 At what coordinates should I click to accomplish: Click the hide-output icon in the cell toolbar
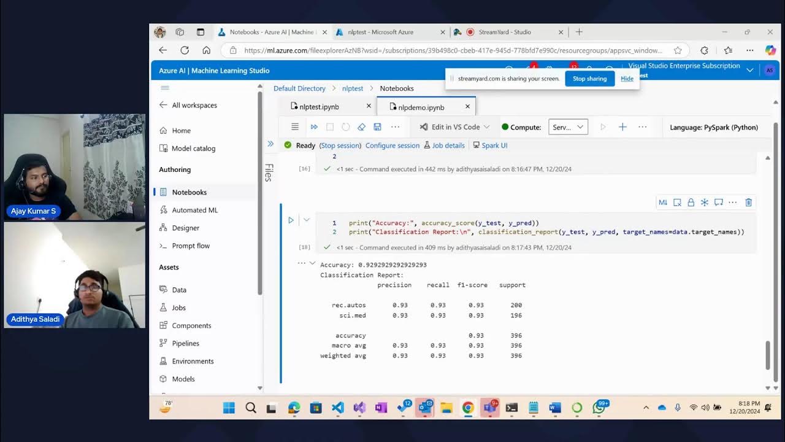[x=677, y=202]
